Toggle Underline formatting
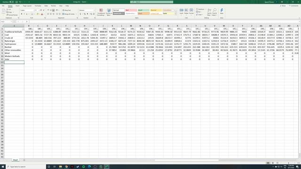This screenshot has width=301, height=169. [x=27, y=14]
